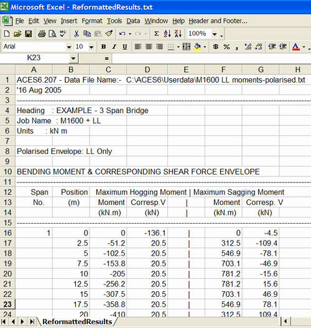Click the Redo arrow icon

[x=138, y=34]
